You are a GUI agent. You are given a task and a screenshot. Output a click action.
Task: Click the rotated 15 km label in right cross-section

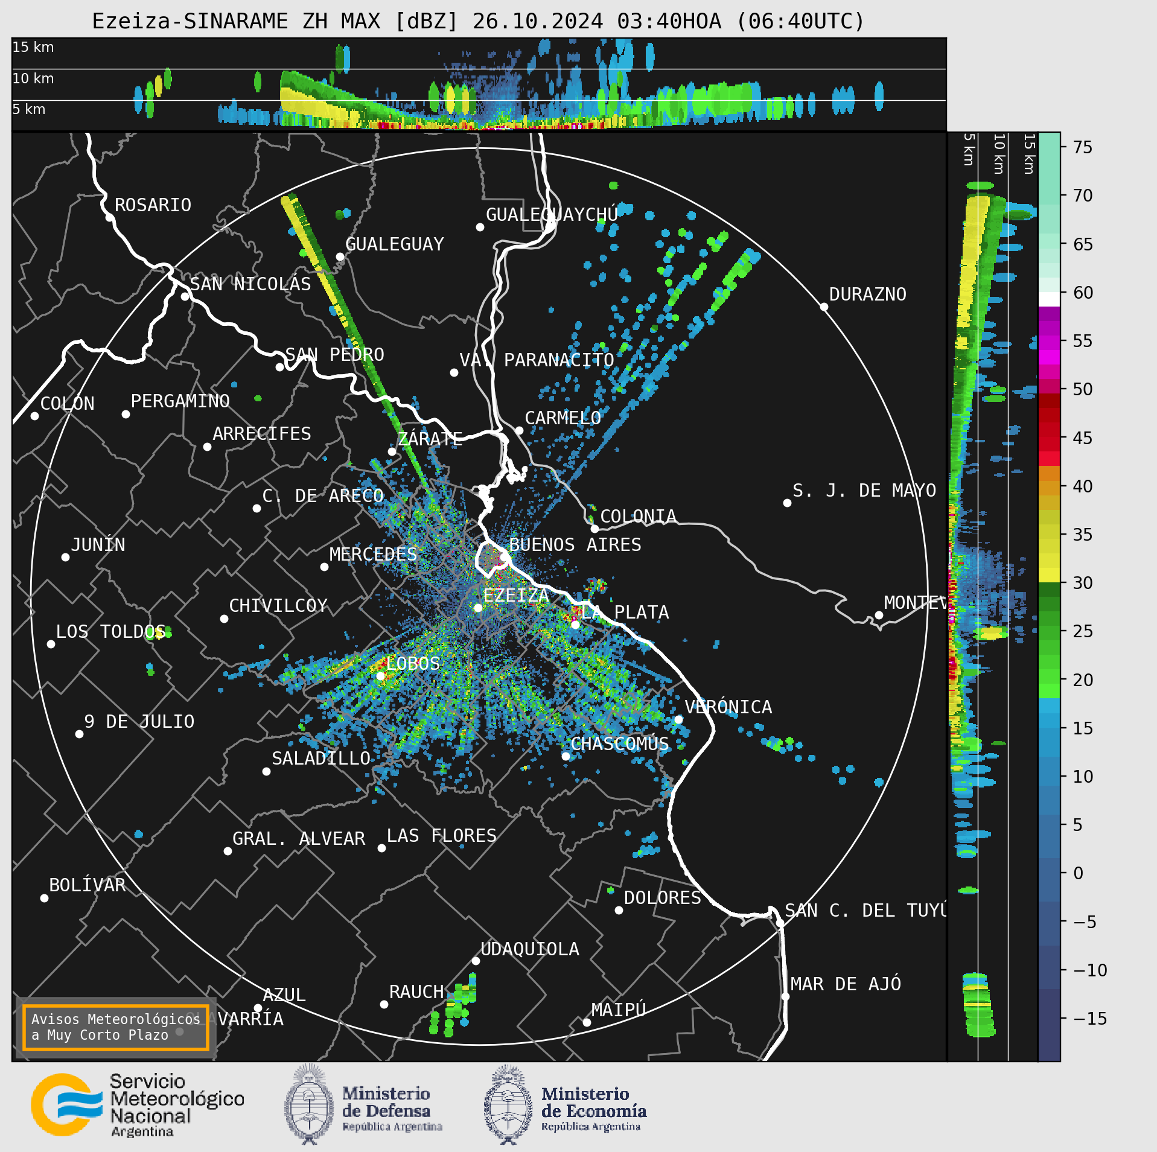[x=1029, y=154]
